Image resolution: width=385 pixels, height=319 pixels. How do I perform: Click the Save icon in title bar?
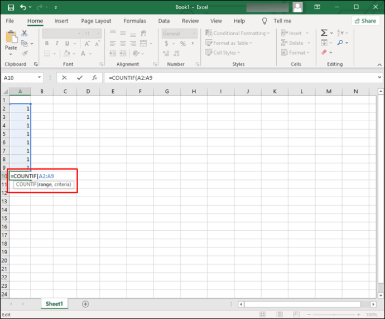coord(11,7)
